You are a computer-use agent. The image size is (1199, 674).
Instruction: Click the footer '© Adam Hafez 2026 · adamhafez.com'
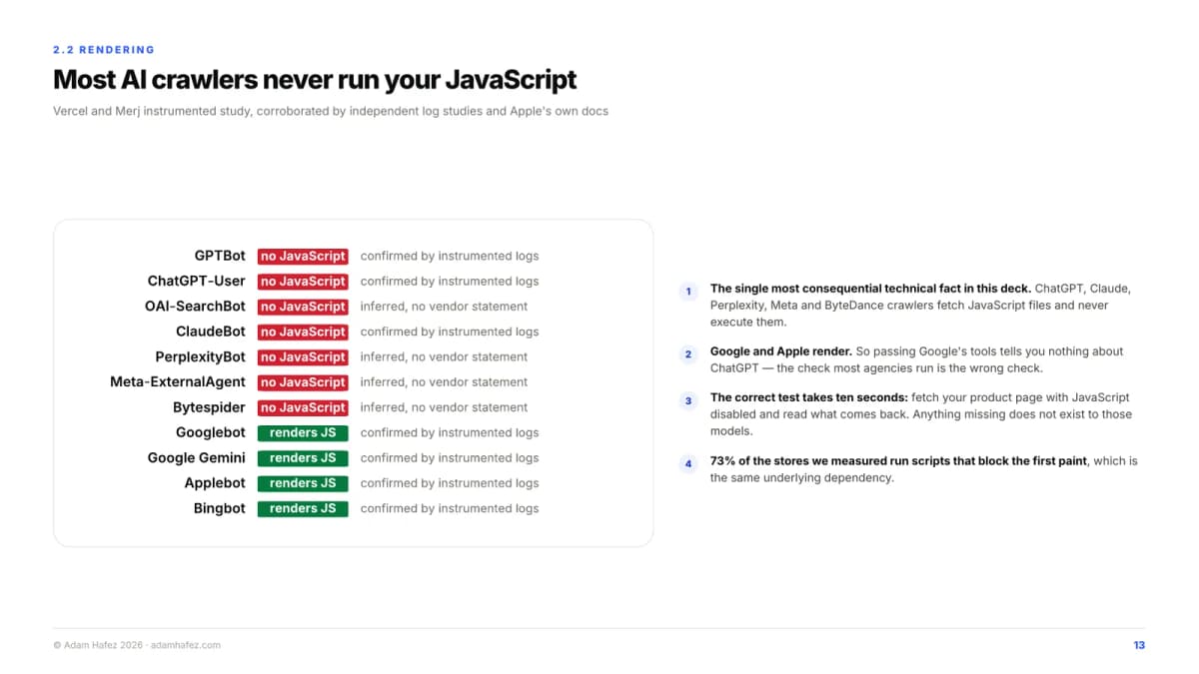(137, 645)
